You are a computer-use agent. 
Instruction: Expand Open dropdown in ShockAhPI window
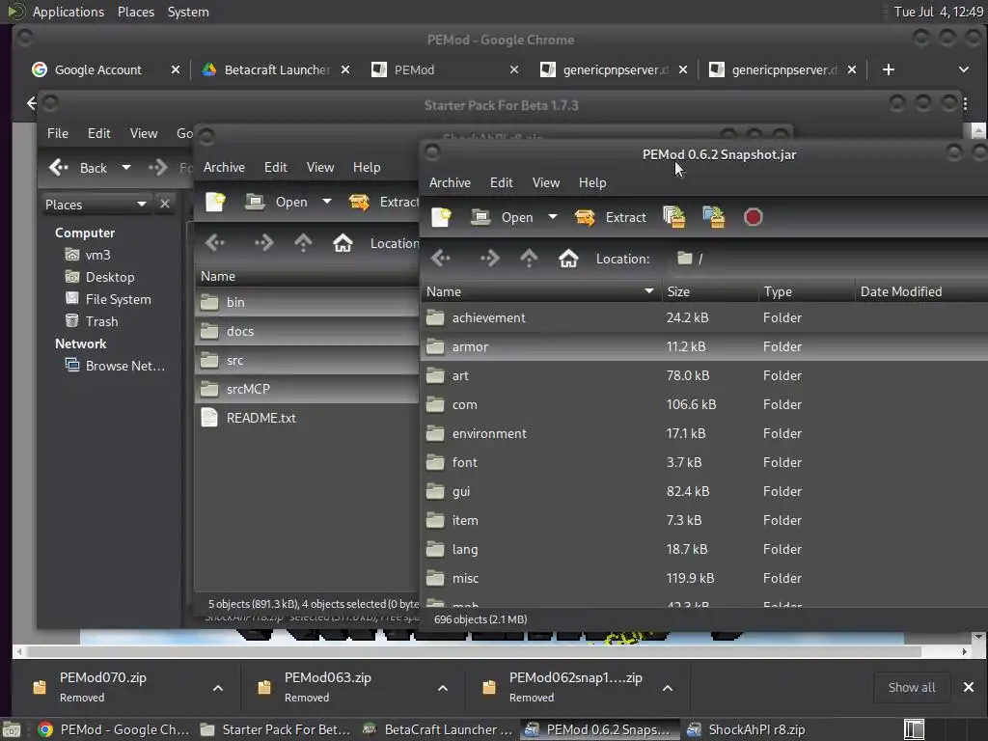[327, 202]
